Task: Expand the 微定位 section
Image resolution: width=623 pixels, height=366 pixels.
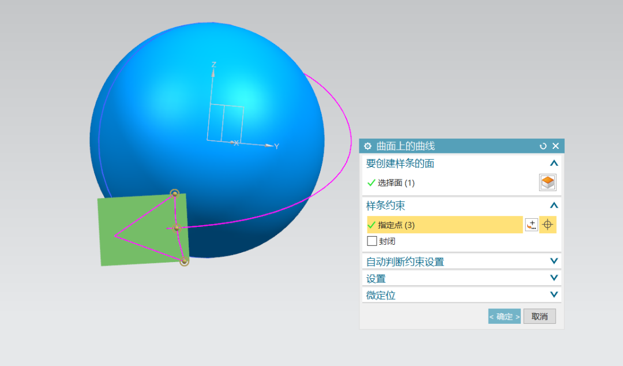Action: pos(554,294)
